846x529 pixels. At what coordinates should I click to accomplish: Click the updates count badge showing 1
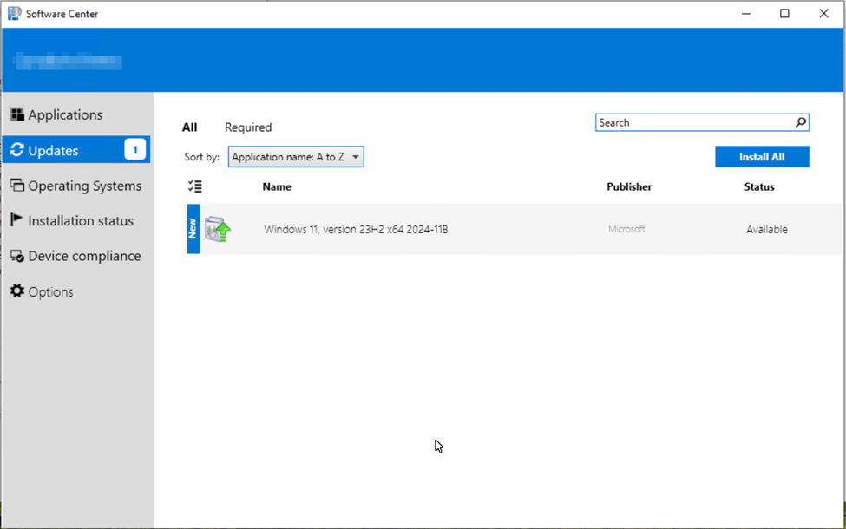pos(135,150)
